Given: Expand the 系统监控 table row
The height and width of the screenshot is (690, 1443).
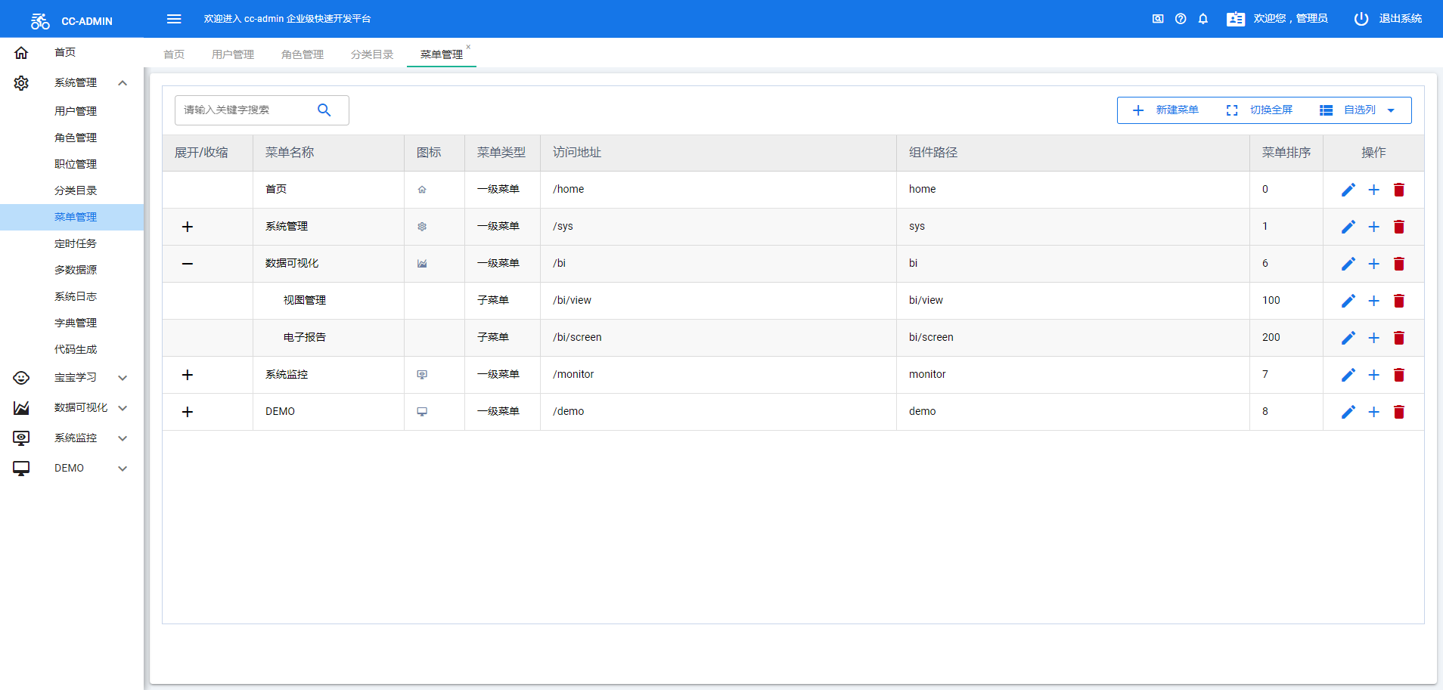Looking at the screenshot, I should 188,375.
